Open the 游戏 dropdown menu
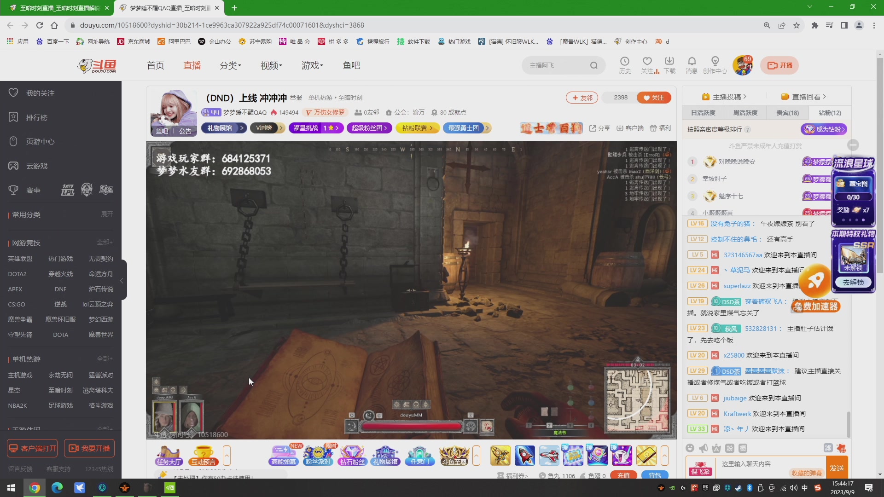The image size is (884, 497). [x=312, y=65]
